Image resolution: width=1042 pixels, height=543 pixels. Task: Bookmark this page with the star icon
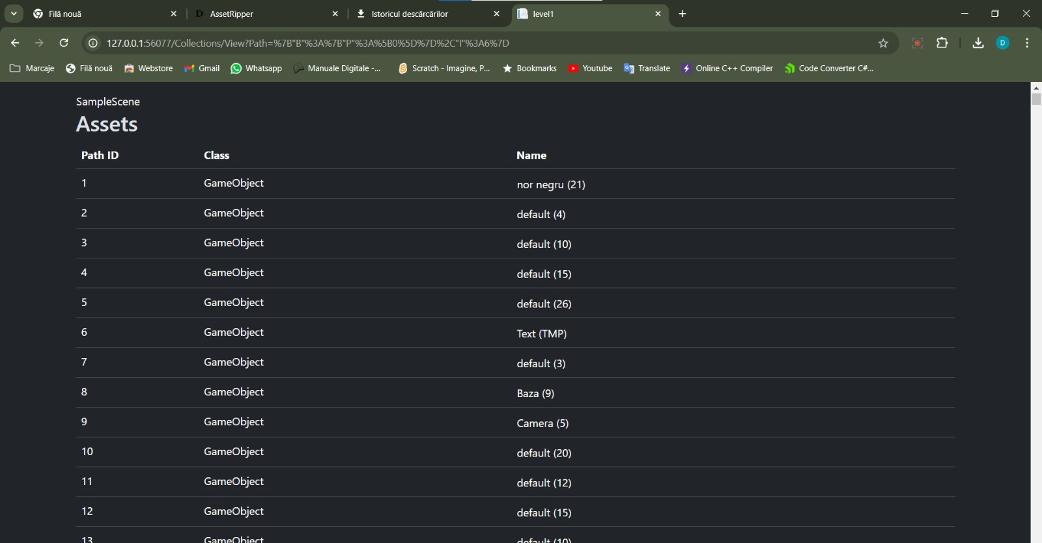[x=883, y=43]
